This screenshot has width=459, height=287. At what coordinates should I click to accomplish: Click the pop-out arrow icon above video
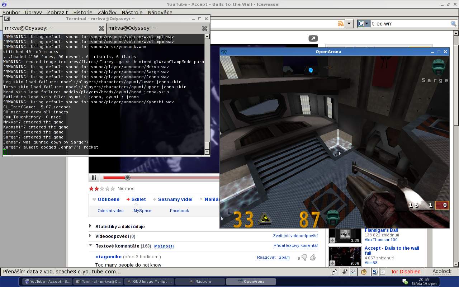tap(313, 38)
